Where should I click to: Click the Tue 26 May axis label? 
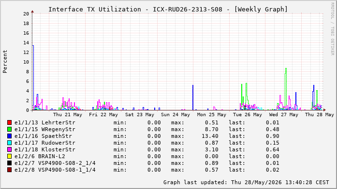(248, 115)
